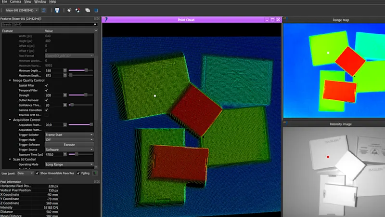Uncheck the Gamma Correction checkbox

[x=47, y=110]
